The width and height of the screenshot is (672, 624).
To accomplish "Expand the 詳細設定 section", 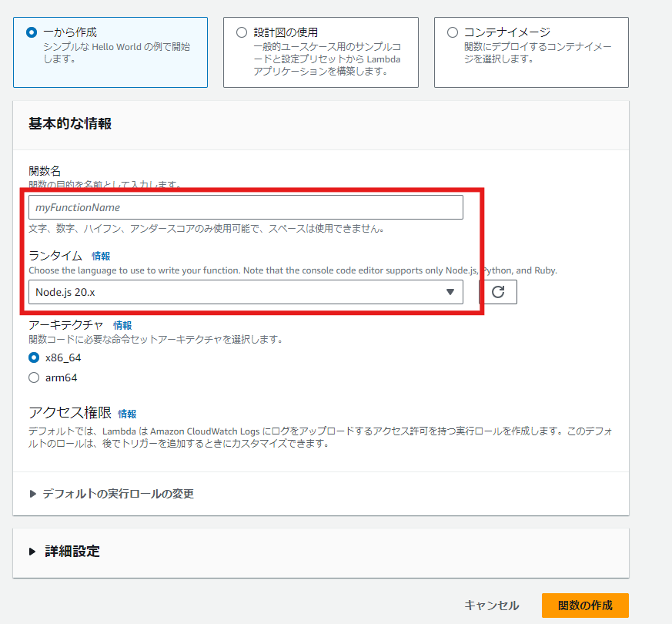I will (x=65, y=551).
